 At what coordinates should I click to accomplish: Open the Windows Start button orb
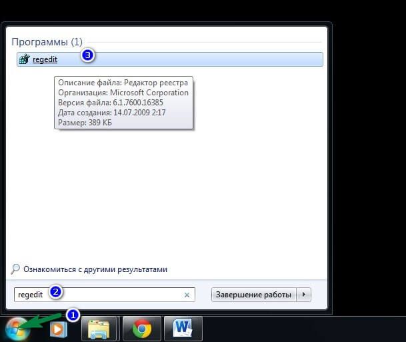click(17, 329)
